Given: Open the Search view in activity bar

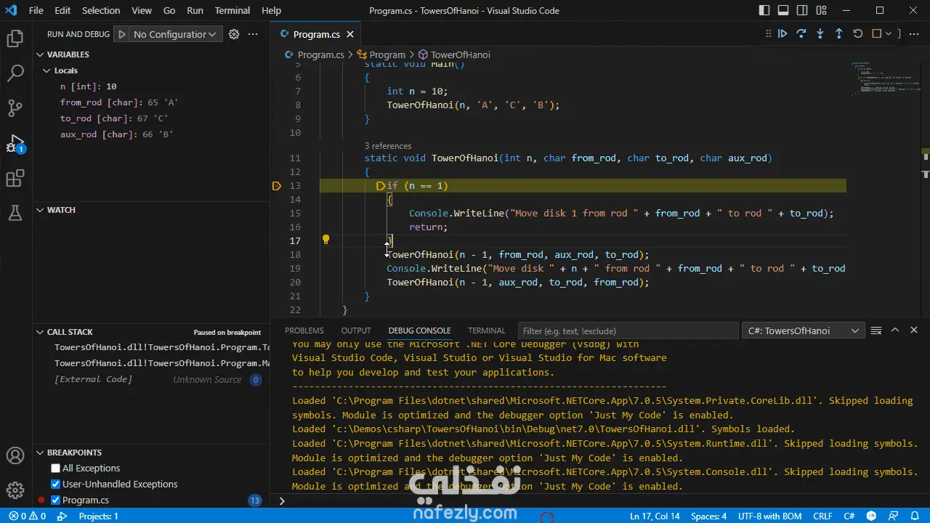Looking at the screenshot, I should pyautogui.click(x=15, y=73).
